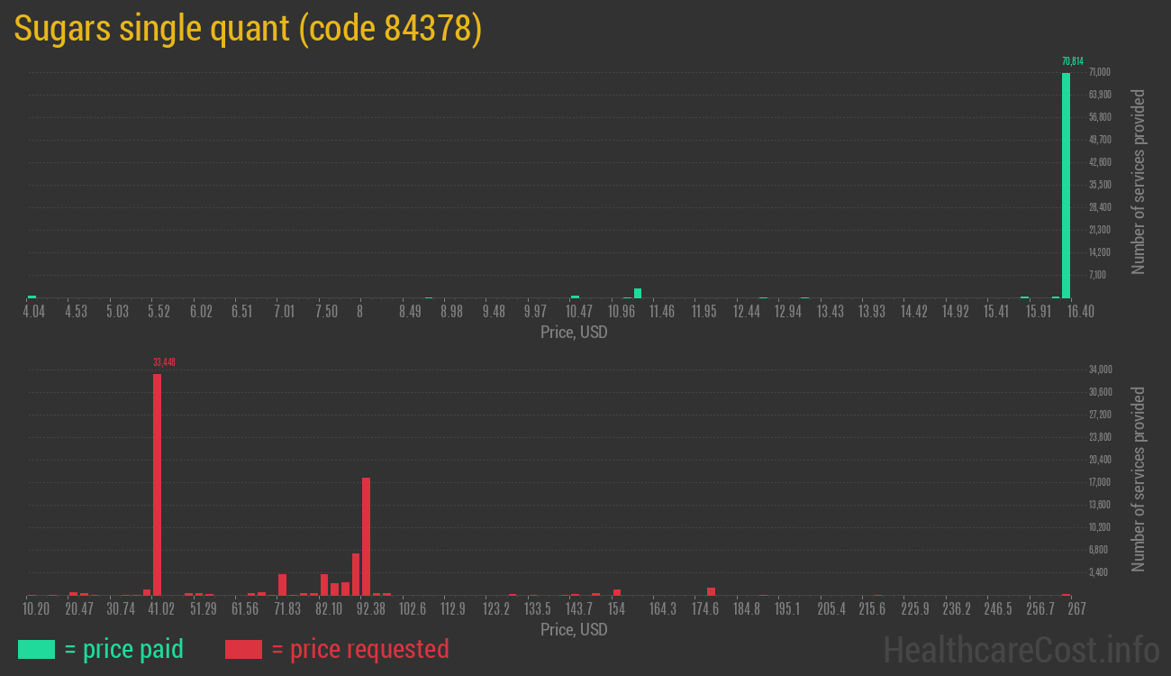Click the 4.04 tick label

33,311
